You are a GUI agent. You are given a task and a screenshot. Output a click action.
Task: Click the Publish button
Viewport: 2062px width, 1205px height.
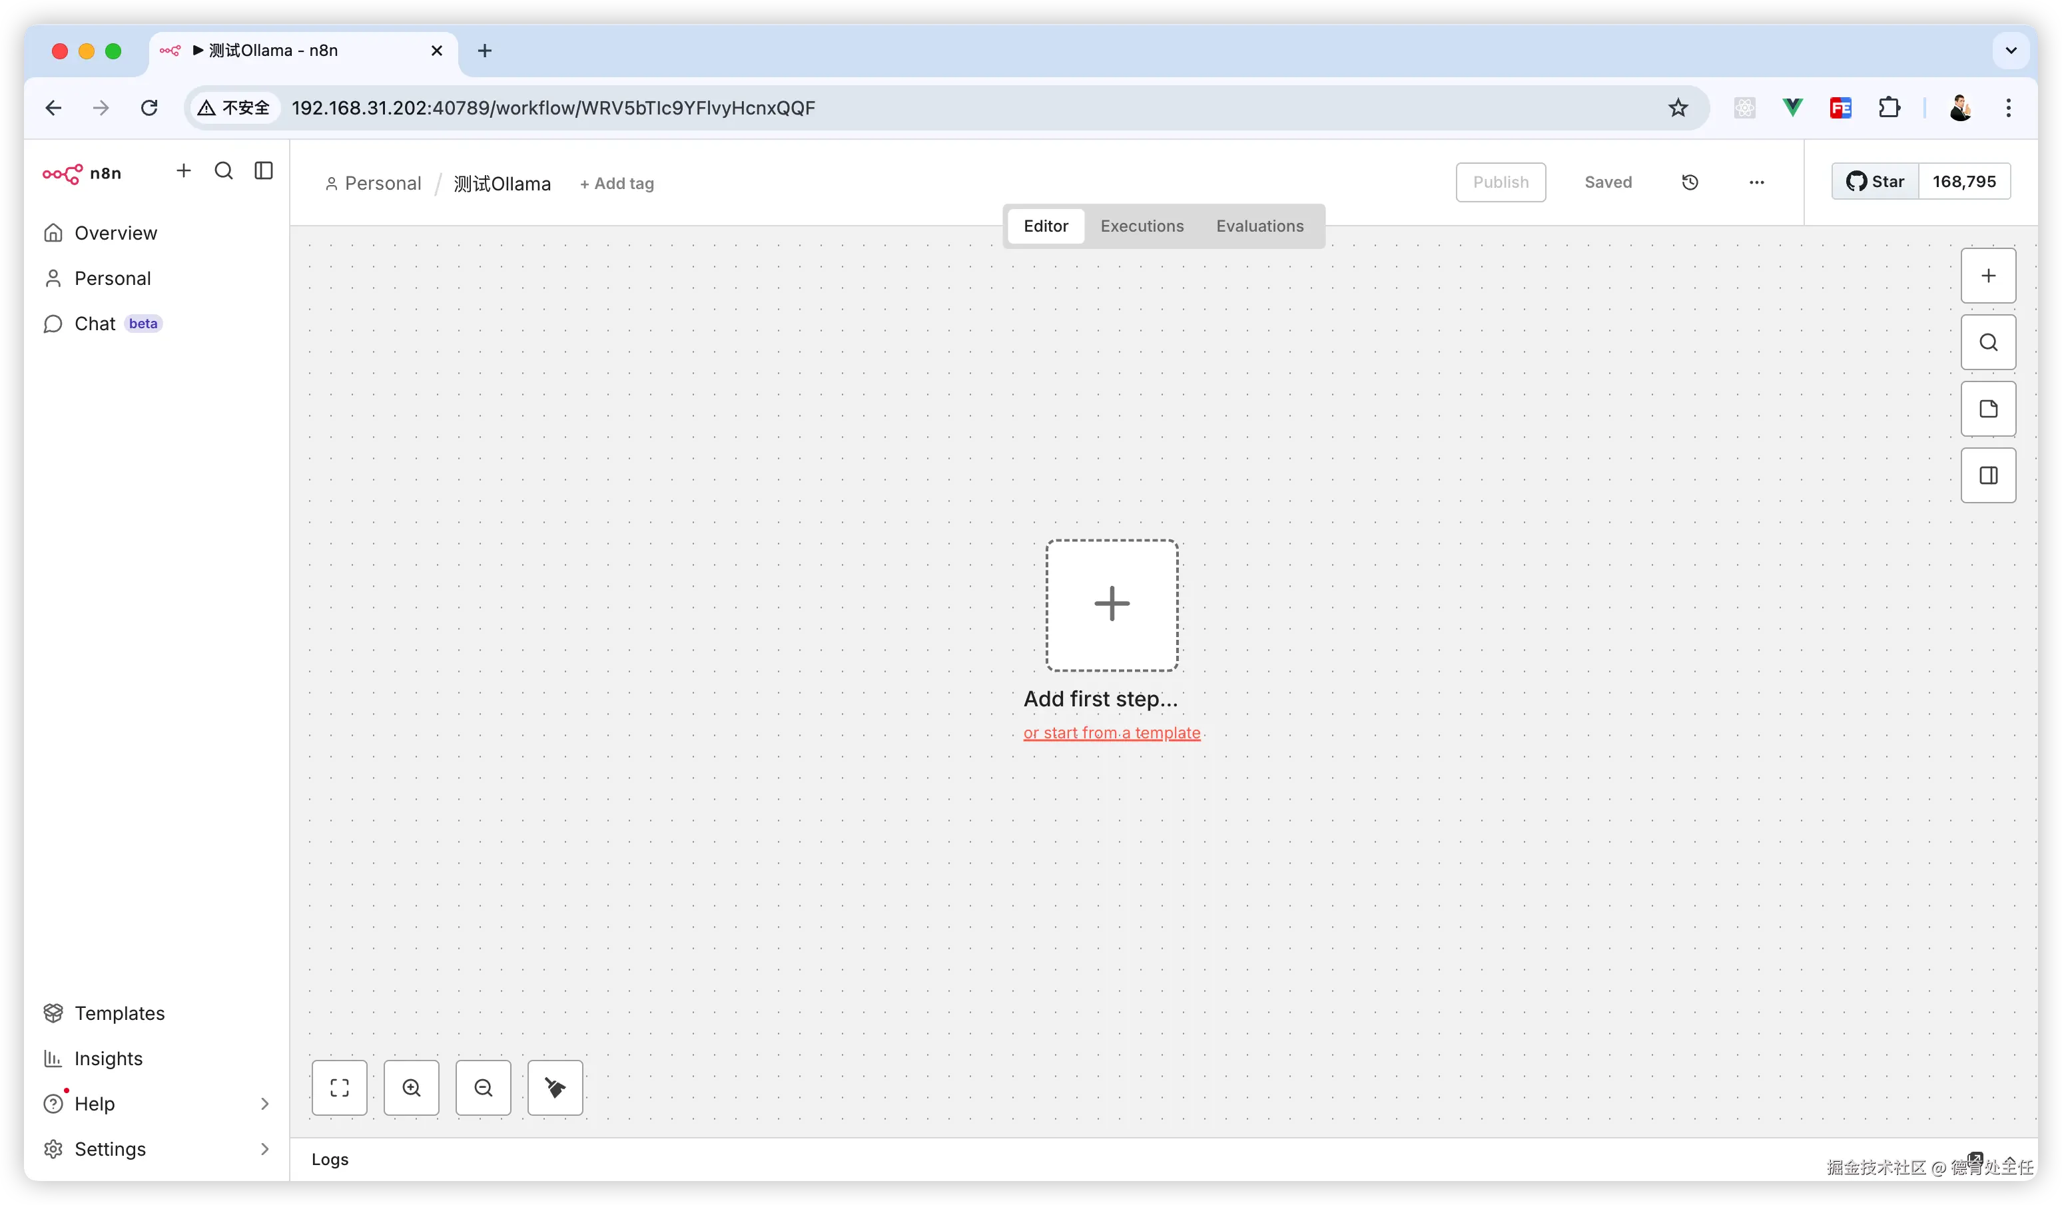click(x=1500, y=182)
